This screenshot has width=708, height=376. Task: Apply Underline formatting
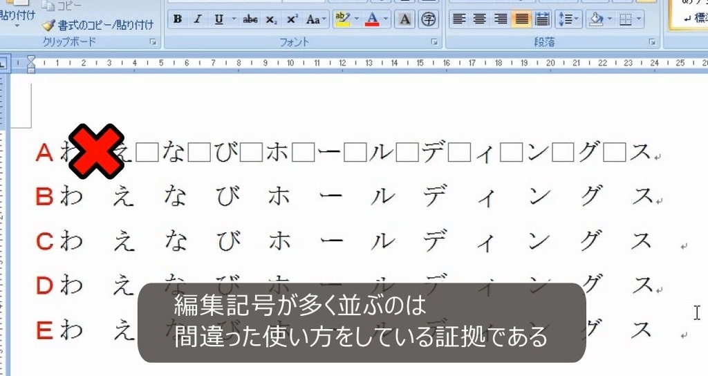(x=219, y=19)
